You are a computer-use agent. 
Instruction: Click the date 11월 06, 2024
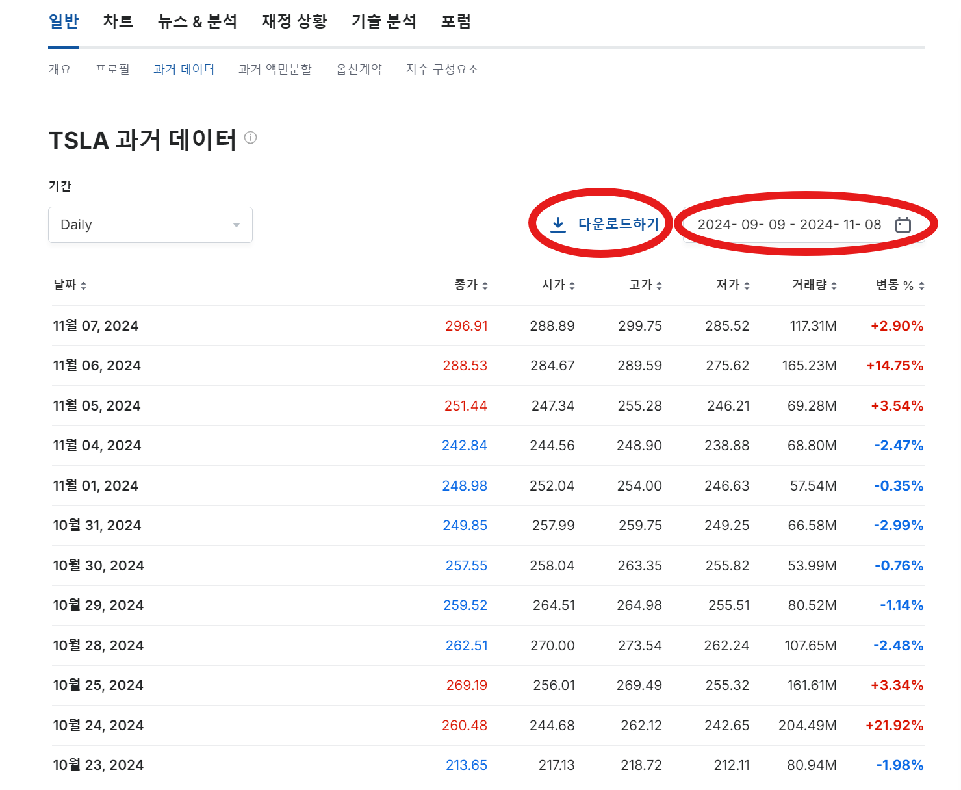[x=97, y=366]
